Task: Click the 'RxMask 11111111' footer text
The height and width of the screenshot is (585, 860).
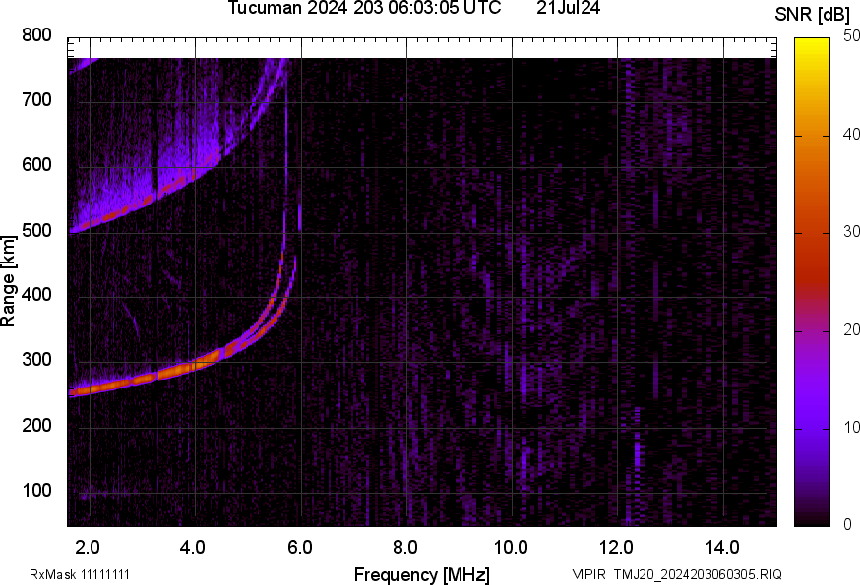Action: click(x=80, y=574)
